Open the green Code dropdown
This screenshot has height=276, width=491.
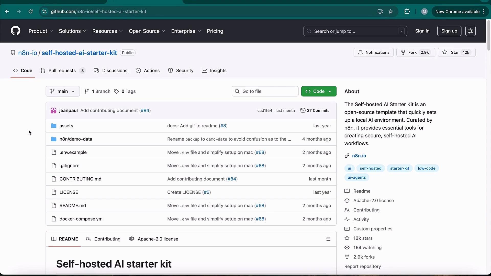(x=319, y=91)
